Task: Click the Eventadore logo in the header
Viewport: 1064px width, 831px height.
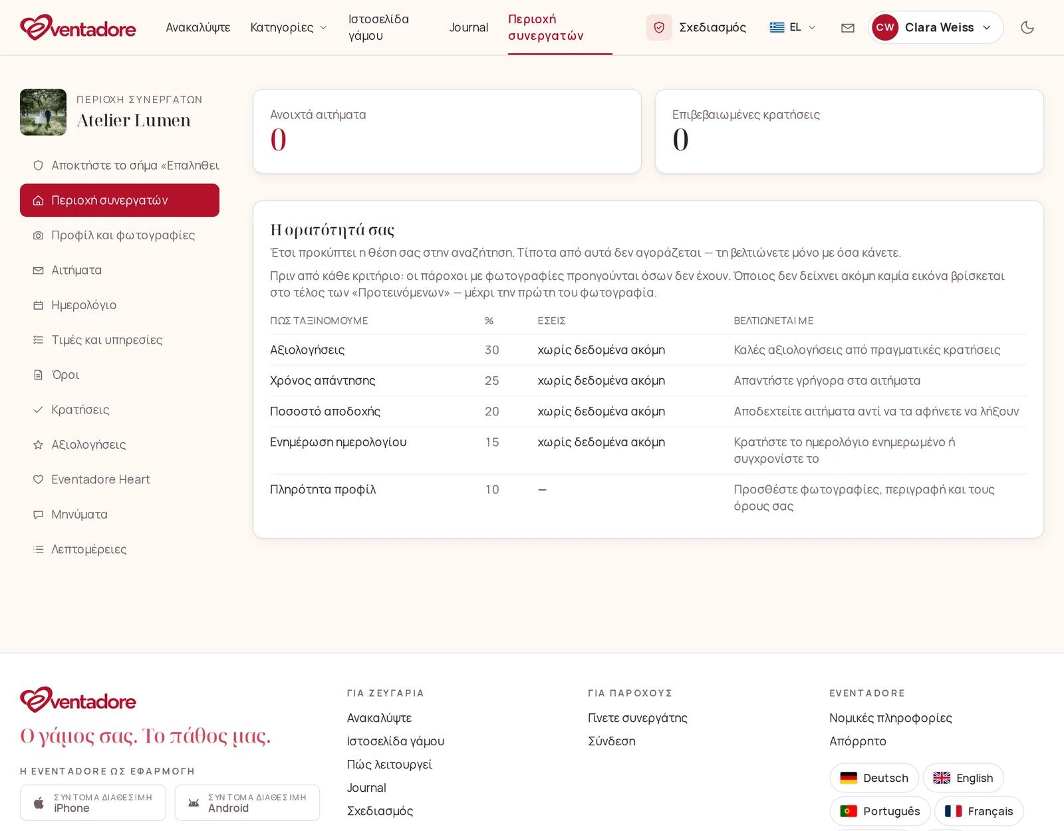Action: (x=78, y=27)
